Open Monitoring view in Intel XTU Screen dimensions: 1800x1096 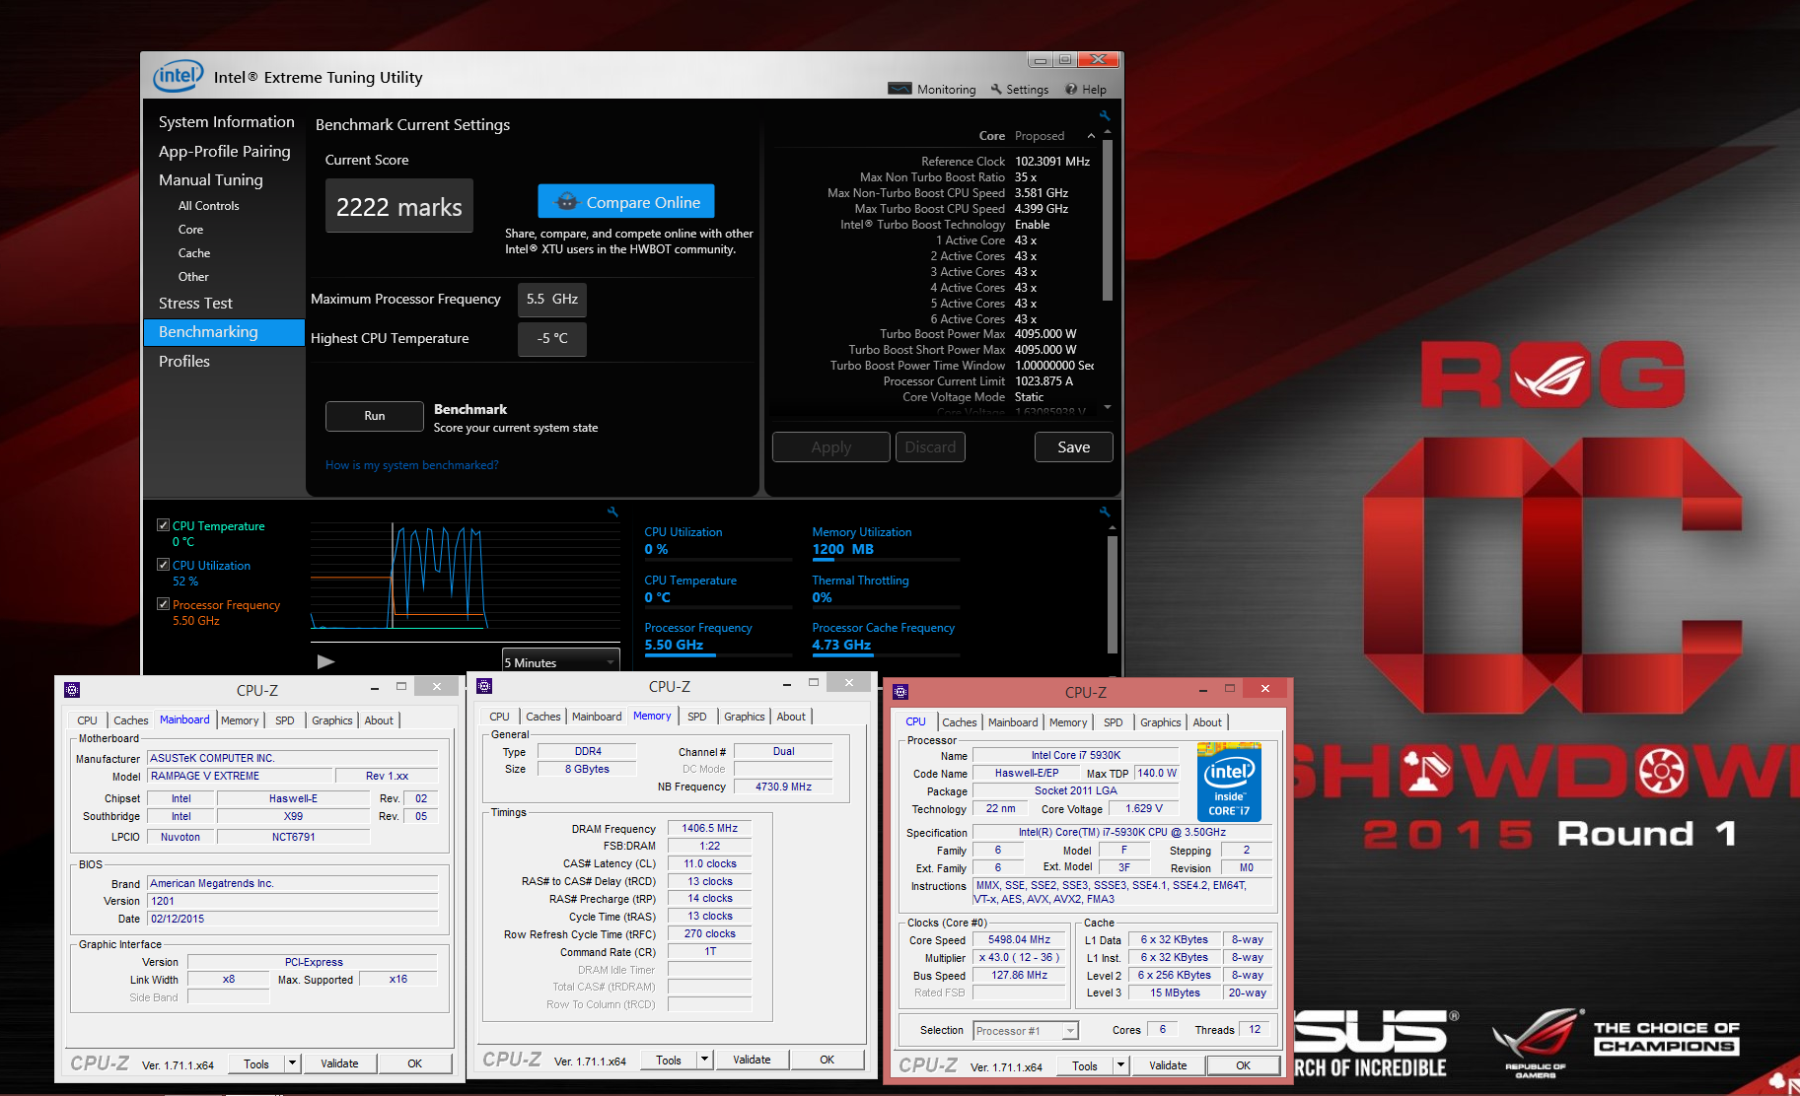pos(931,89)
